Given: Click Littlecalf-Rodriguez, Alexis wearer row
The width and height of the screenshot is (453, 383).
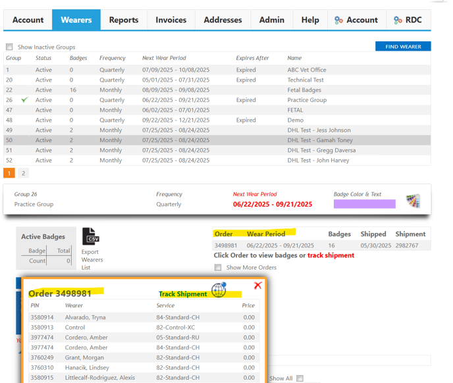Looking at the screenshot, I should tap(144, 378).
